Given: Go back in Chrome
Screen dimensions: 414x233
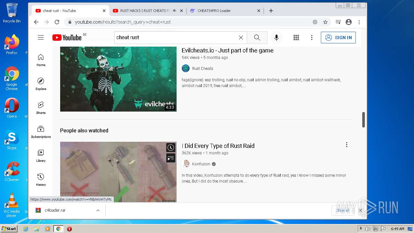Looking at the screenshot, I should click(x=36, y=22).
